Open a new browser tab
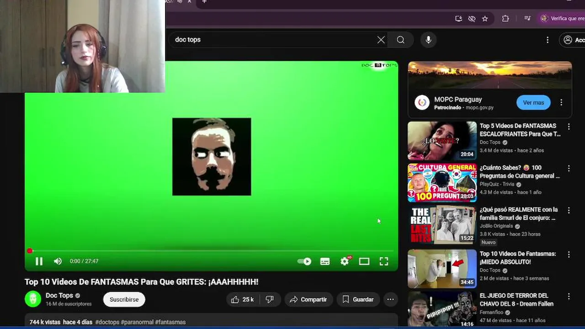Image resolution: width=585 pixels, height=329 pixels. pos(204,2)
